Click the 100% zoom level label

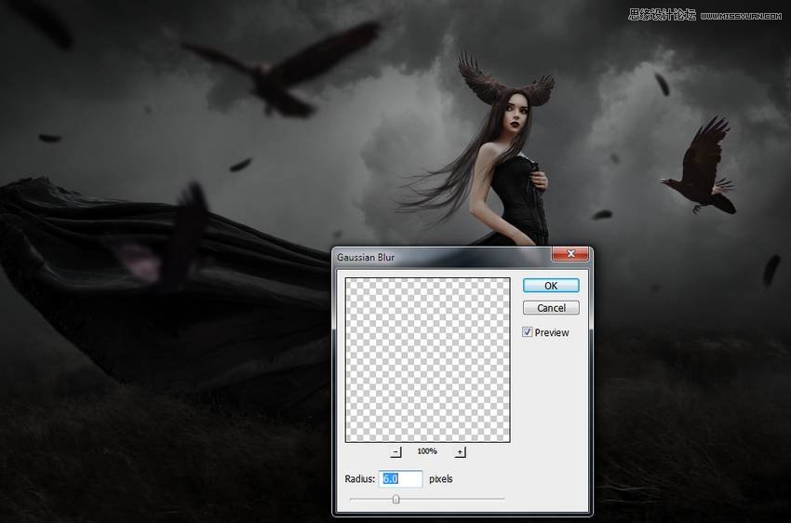(x=427, y=451)
